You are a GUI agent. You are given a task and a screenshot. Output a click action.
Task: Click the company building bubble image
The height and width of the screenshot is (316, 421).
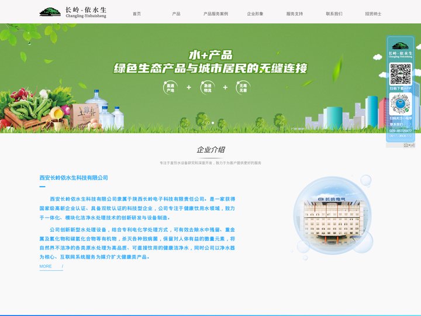click(x=332, y=217)
